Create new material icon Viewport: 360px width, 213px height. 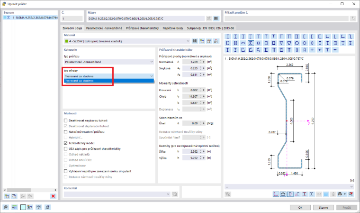(202, 41)
